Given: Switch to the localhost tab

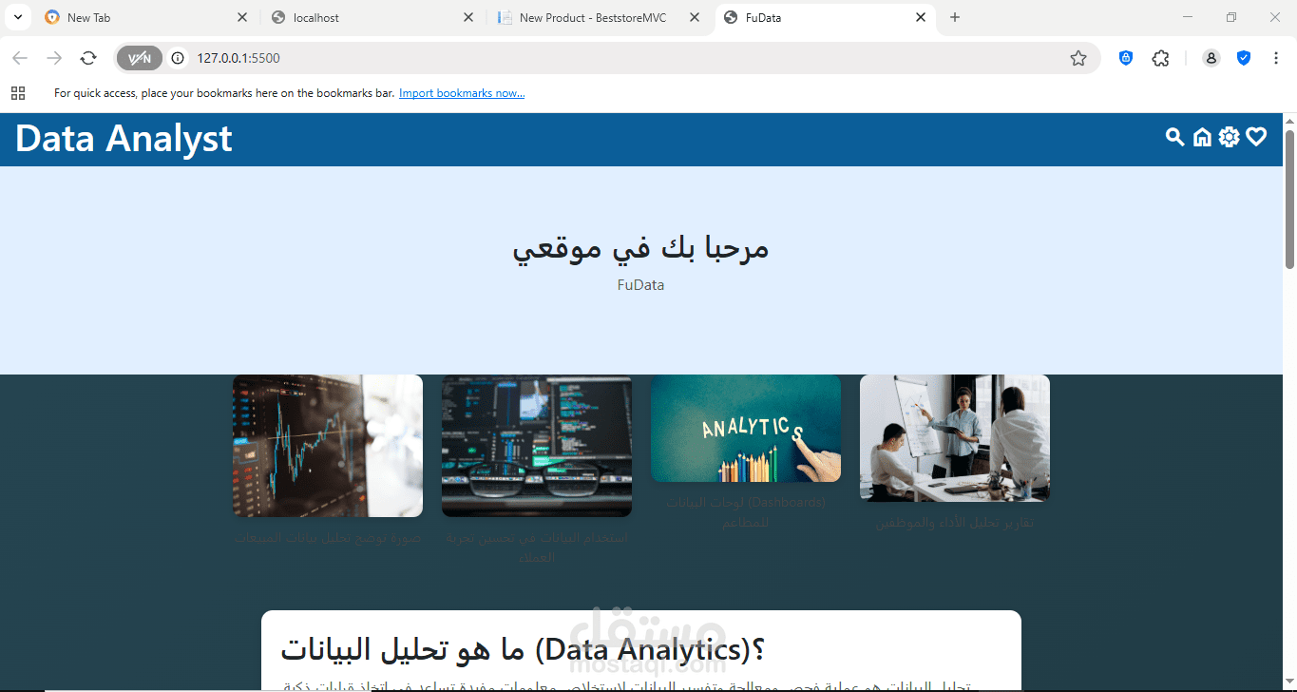Looking at the screenshot, I should tap(372, 17).
